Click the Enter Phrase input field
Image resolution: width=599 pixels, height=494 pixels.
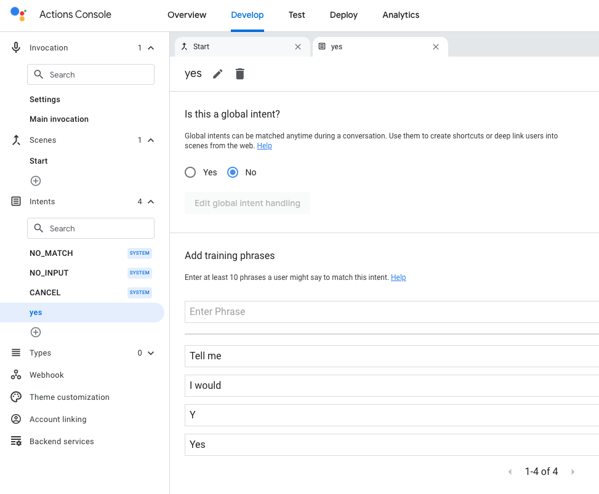tap(308, 311)
